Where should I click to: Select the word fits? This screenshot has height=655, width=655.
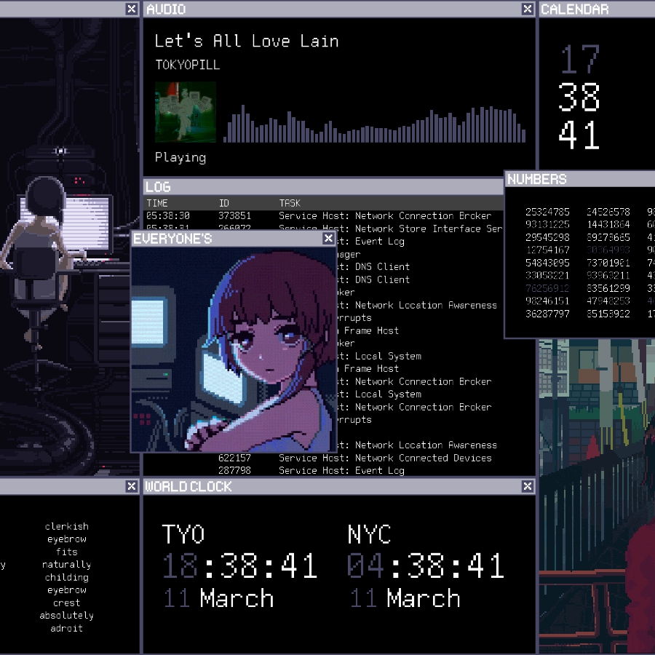pyautogui.click(x=67, y=552)
